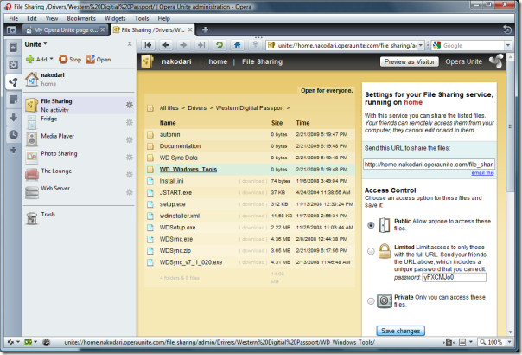Screen dimensions: 522x355
Task: Click the File Sharing settings gear
Action: pos(130,105)
